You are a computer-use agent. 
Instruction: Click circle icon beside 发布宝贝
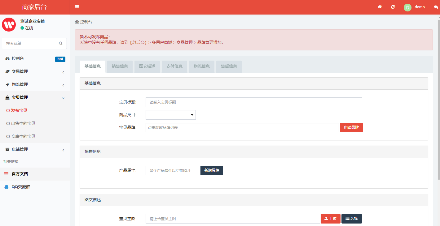[8, 110]
